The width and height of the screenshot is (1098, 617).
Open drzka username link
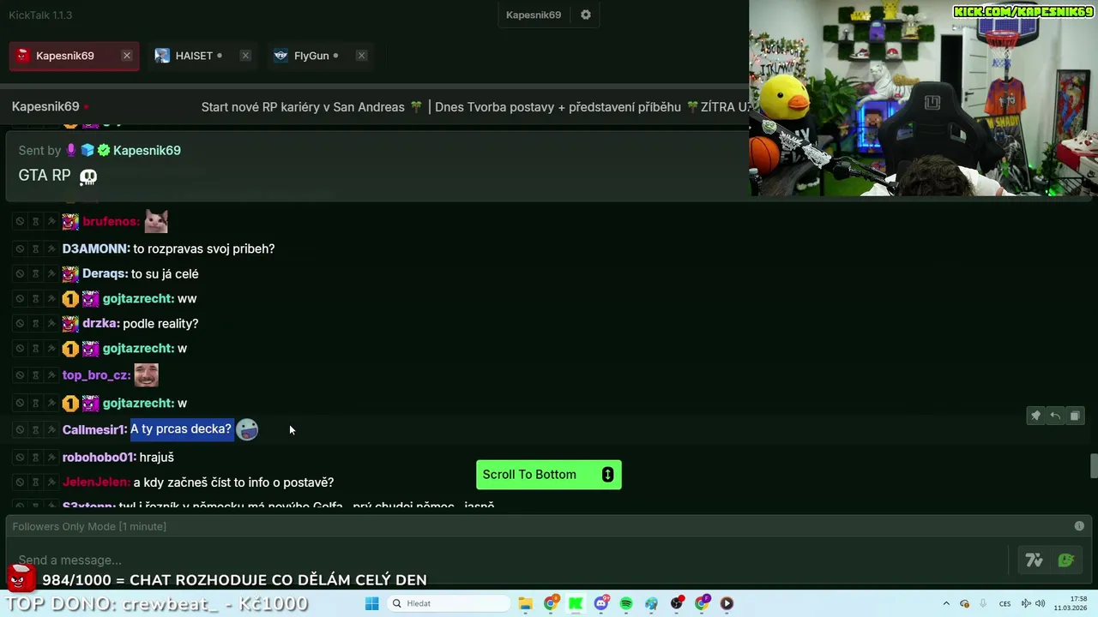click(100, 323)
